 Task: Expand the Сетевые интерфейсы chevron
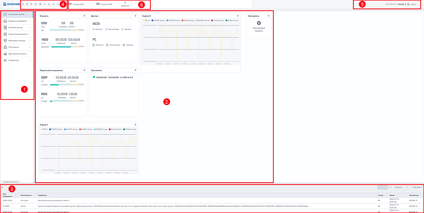pyautogui.click(x=30, y=21)
